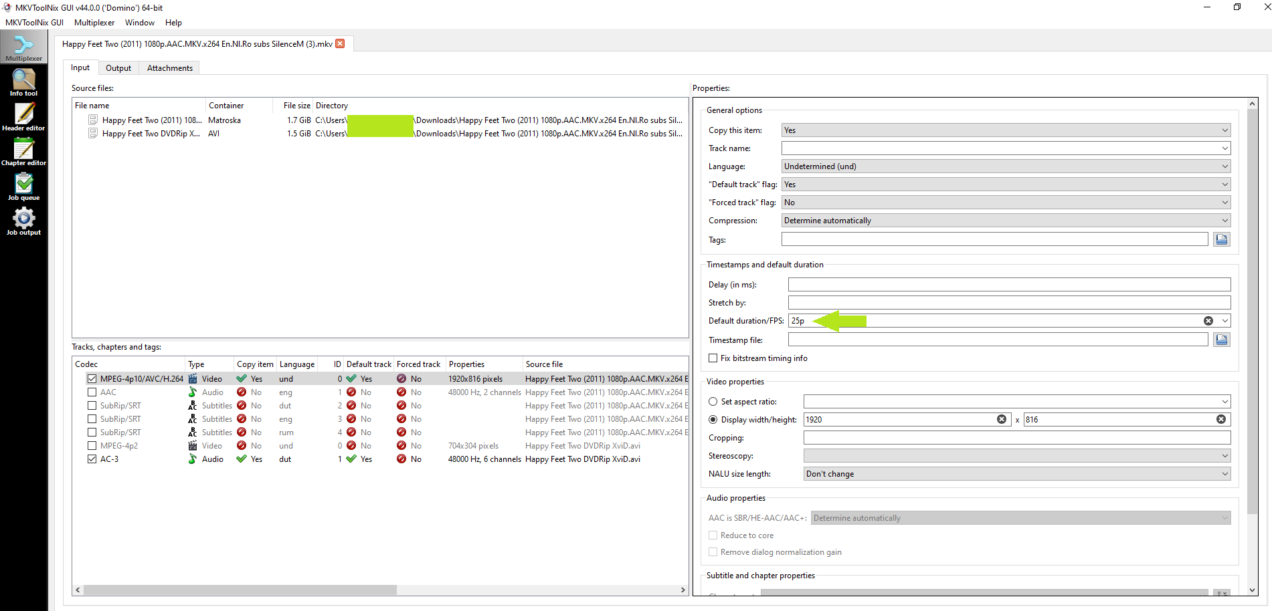Click the video type icon of MPEG-4p2 track
This screenshot has width=1272, height=611.
click(193, 445)
